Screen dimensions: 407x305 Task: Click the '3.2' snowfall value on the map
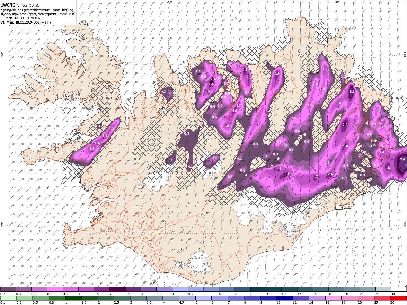352,91
